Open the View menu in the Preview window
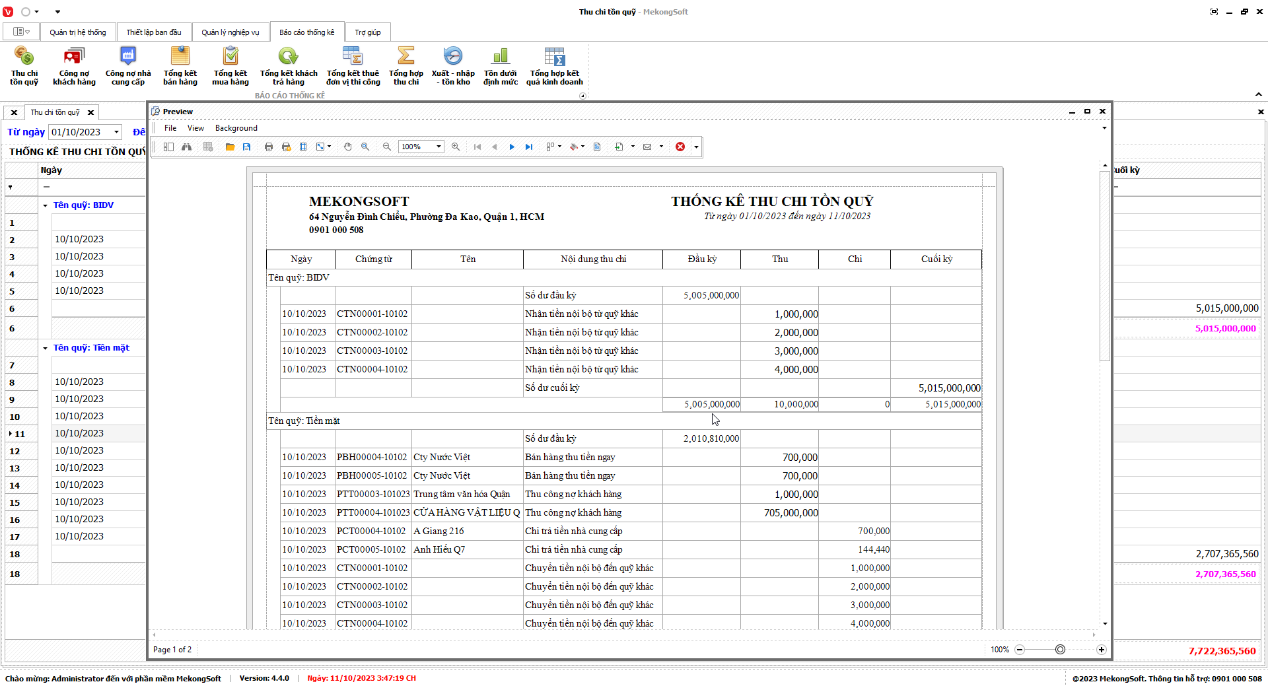 click(x=195, y=128)
